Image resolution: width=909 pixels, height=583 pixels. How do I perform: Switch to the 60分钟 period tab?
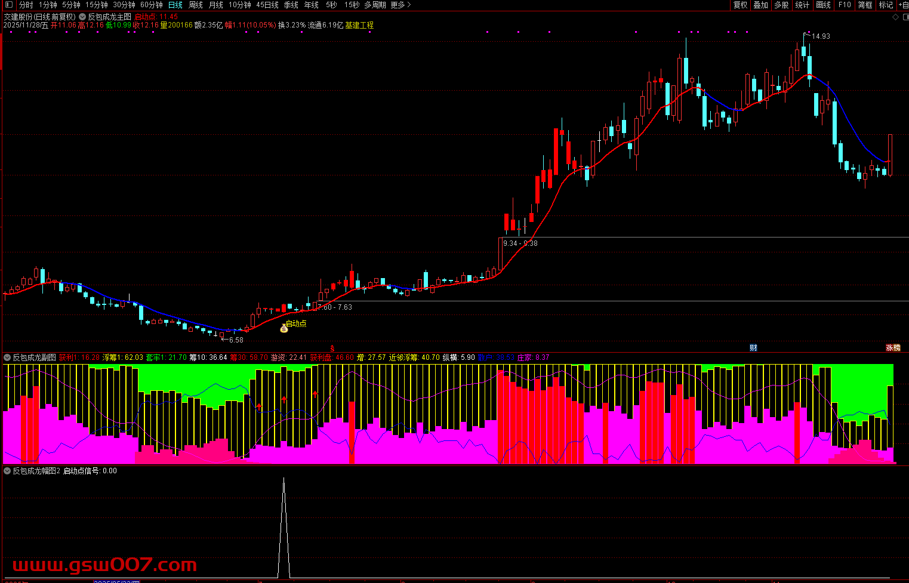click(x=152, y=5)
